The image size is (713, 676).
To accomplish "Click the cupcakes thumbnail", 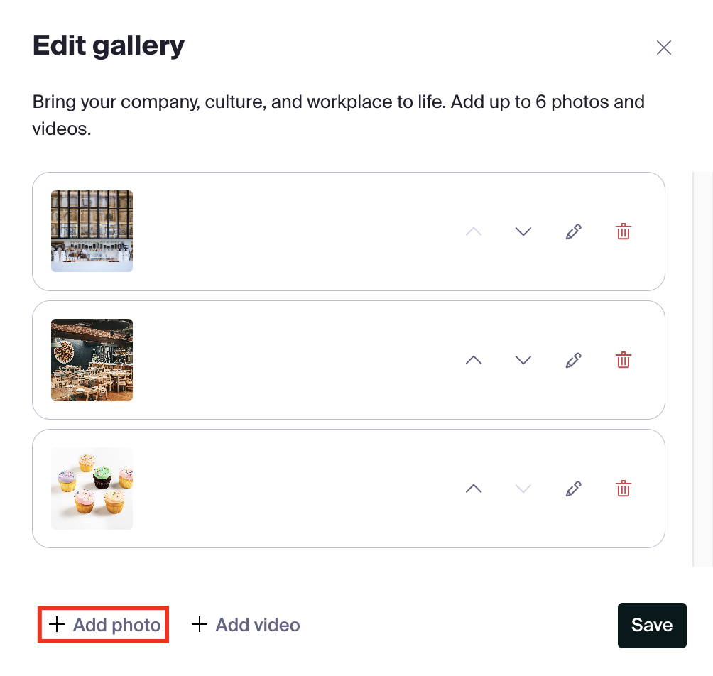I will (x=92, y=489).
